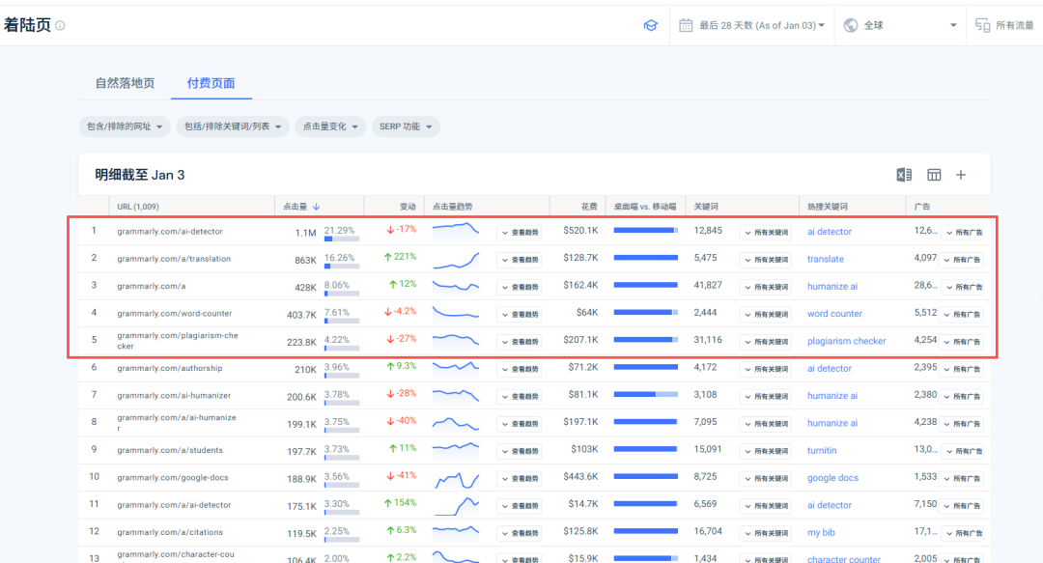This screenshot has width=1043, height=563.
Task: Switch to the 自然落地页 tab
Action: point(125,83)
